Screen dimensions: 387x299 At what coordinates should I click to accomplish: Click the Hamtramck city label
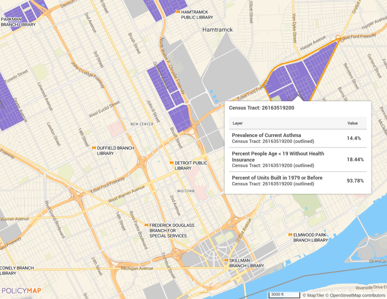(218, 29)
